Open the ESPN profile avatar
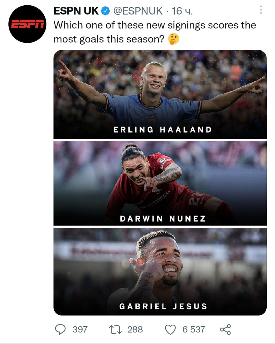 27,24
